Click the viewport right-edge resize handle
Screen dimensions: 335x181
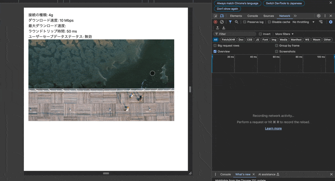[x=190, y=90]
